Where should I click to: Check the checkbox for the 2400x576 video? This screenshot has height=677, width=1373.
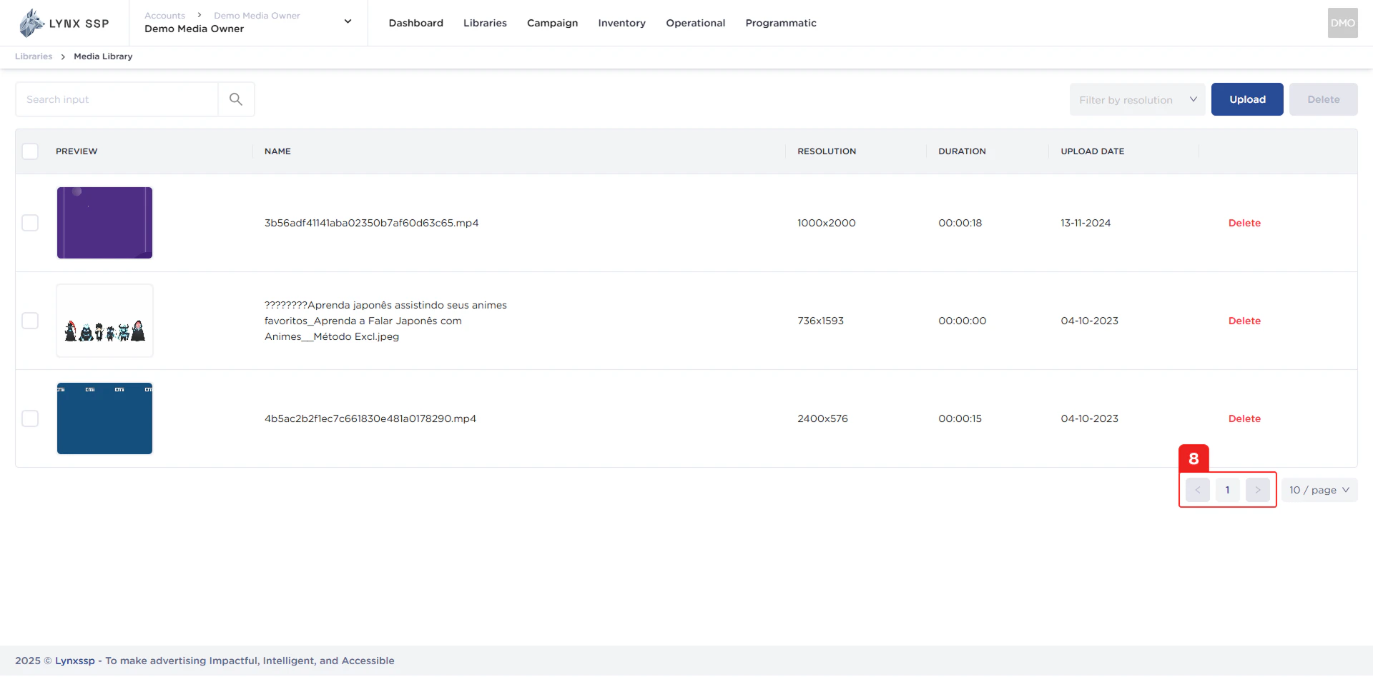tap(30, 418)
